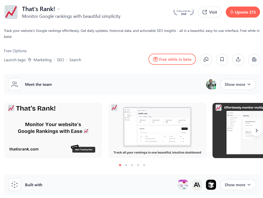This screenshot has height=198, width=263.
Task: Click the That's Rank! logo icon
Action: tap(11, 12)
